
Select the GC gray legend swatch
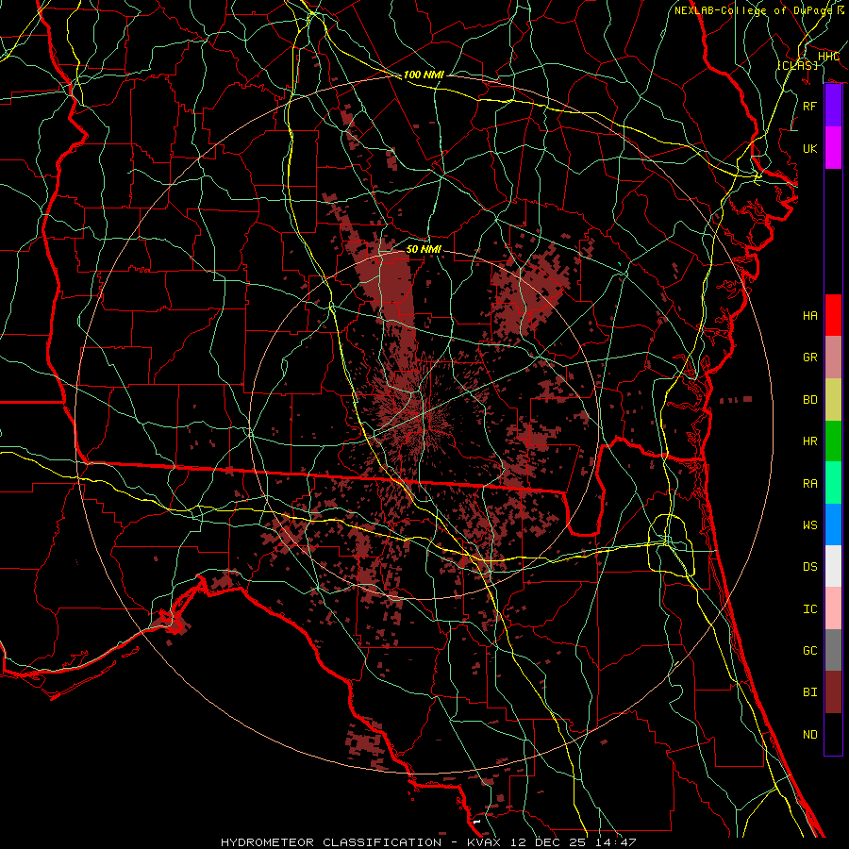(833, 650)
